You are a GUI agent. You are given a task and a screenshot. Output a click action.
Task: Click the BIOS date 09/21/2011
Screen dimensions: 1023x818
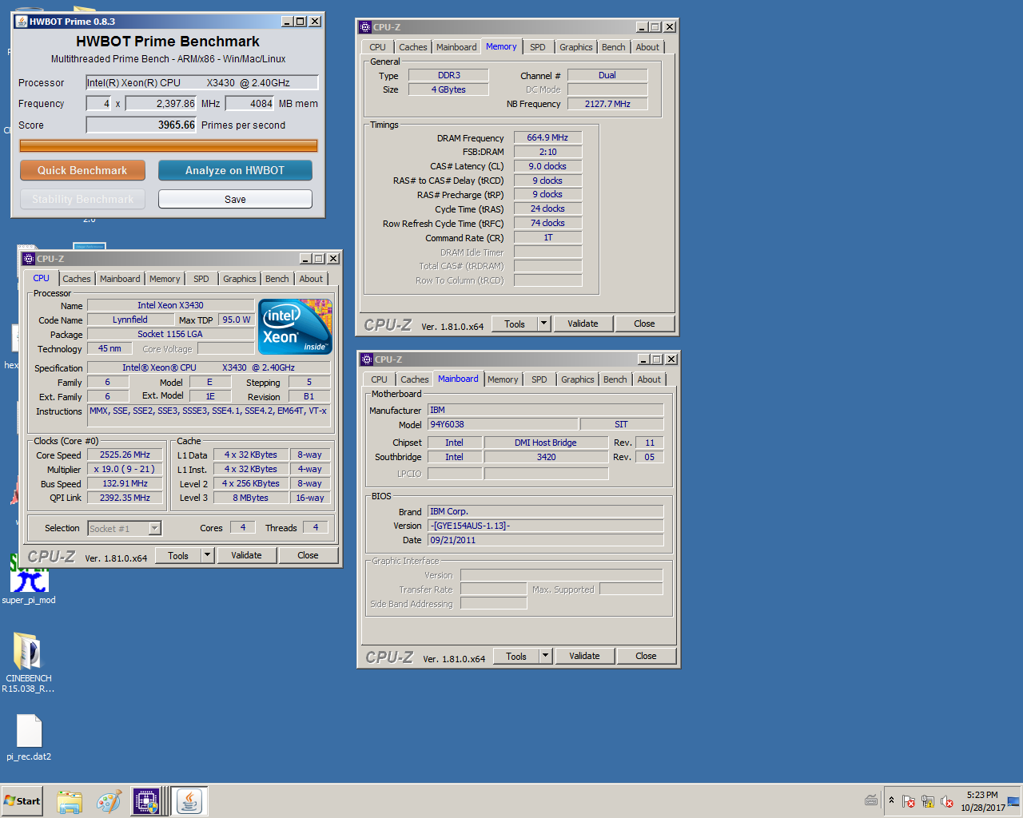pyautogui.click(x=546, y=540)
